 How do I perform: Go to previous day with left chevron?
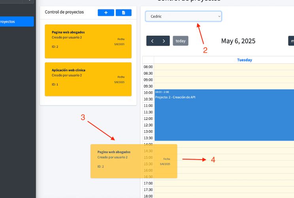click(x=152, y=41)
